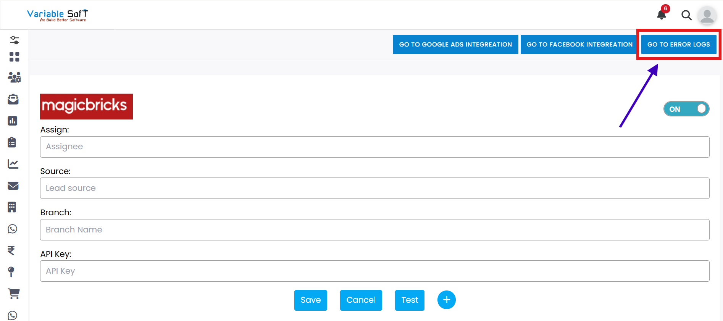Image resolution: width=723 pixels, height=321 pixels.
Task: Open the dashboard grid icon in sidebar
Action: click(x=14, y=57)
